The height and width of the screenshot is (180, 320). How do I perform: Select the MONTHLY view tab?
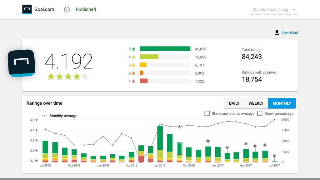click(282, 103)
